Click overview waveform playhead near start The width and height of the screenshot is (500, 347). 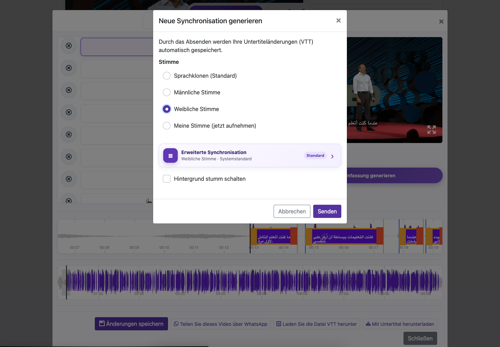tap(66, 282)
